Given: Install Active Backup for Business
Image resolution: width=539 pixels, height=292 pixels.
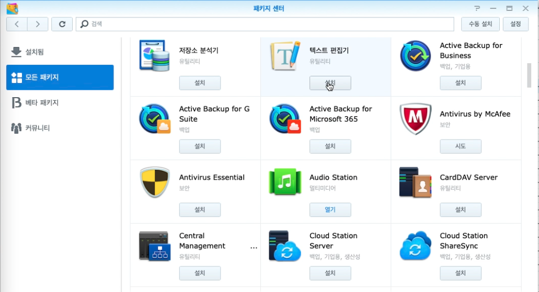Looking at the screenshot, I should 460,83.
